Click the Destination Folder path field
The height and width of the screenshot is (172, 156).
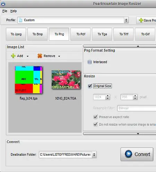[66, 155]
